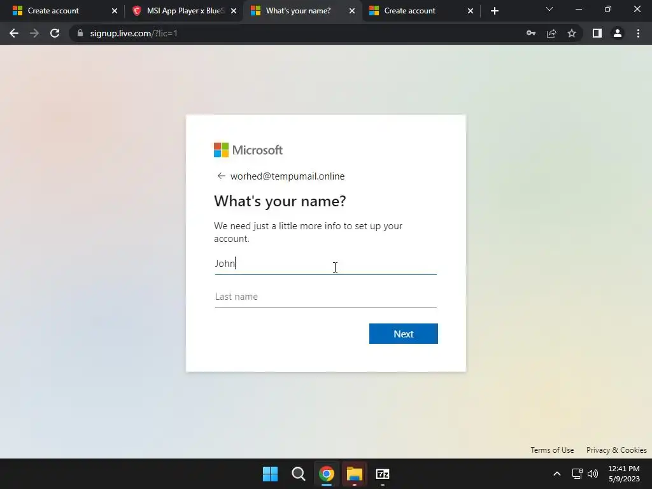Image resolution: width=652 pixels, height=489 pixels.
Task: Open a new browser tab
Action: point(494,11)
